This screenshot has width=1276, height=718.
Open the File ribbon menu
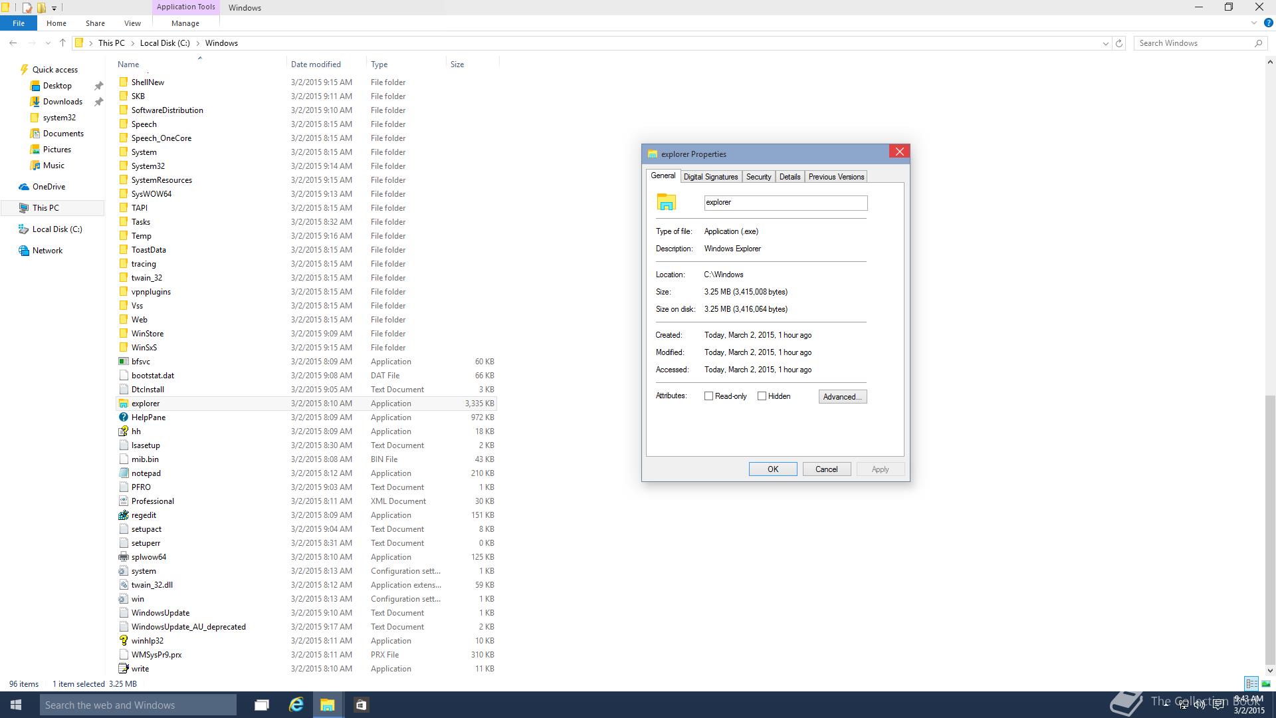click(19, 23)
